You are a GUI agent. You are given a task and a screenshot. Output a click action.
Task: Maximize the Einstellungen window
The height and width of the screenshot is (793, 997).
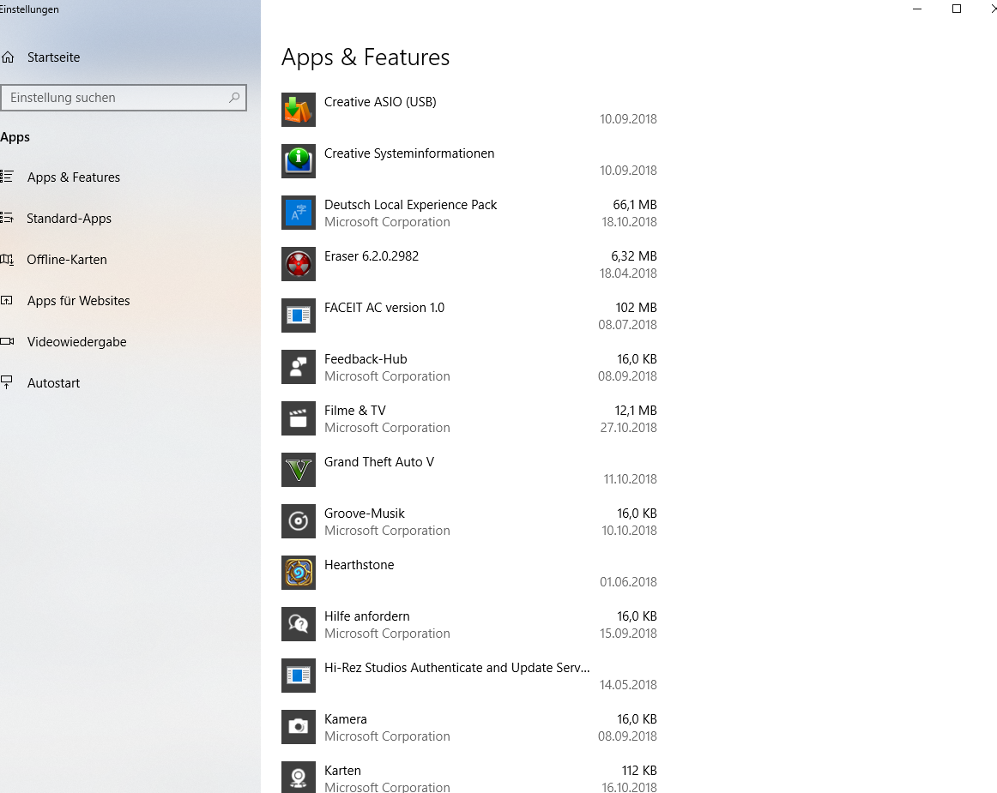pyautogui.click(x=957, y=9)
